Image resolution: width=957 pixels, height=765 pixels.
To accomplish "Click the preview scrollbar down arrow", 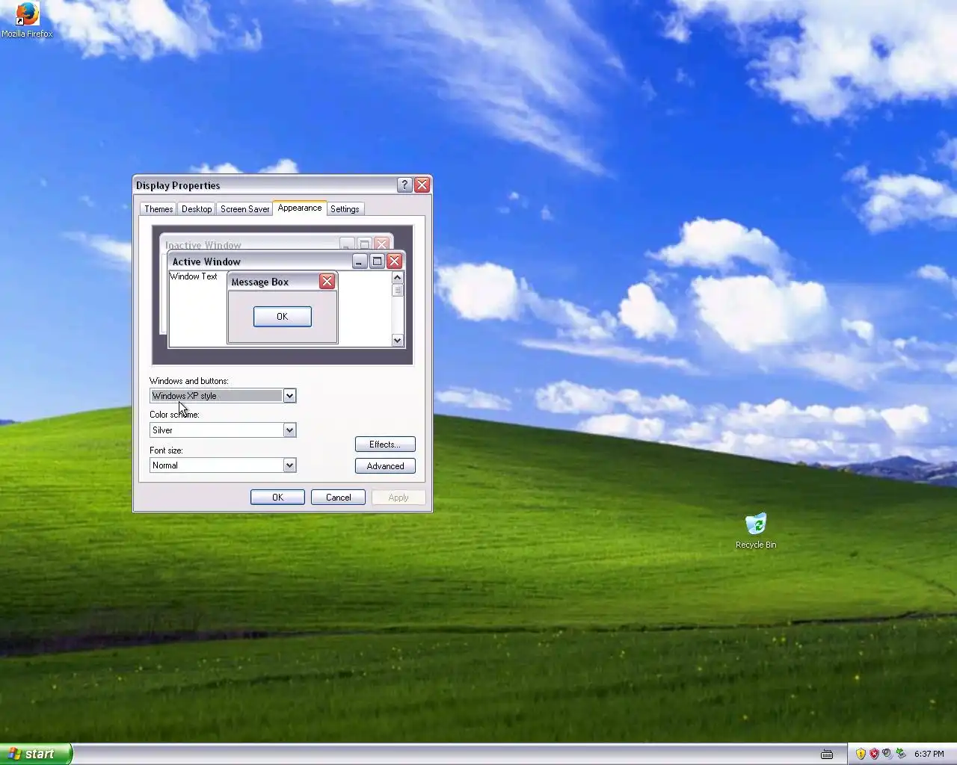I will [397, 341].
